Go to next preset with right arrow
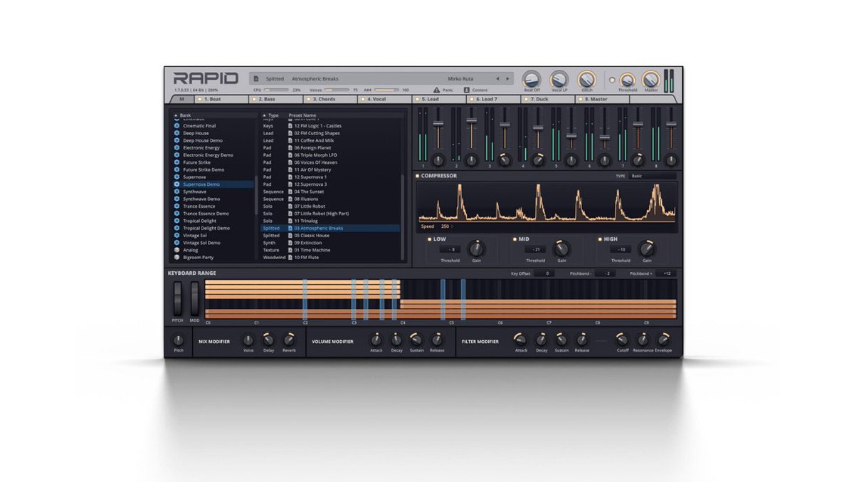The height and width of the screenshot is (482, 854). coord(507,79)
